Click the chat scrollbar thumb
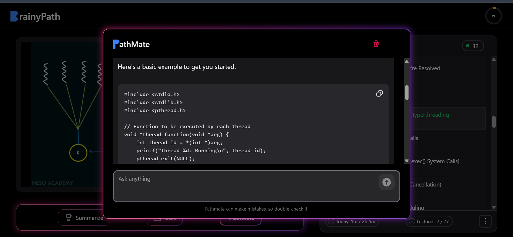The height and width of the screenshot is (237, 513). click(x=407, y=93)
